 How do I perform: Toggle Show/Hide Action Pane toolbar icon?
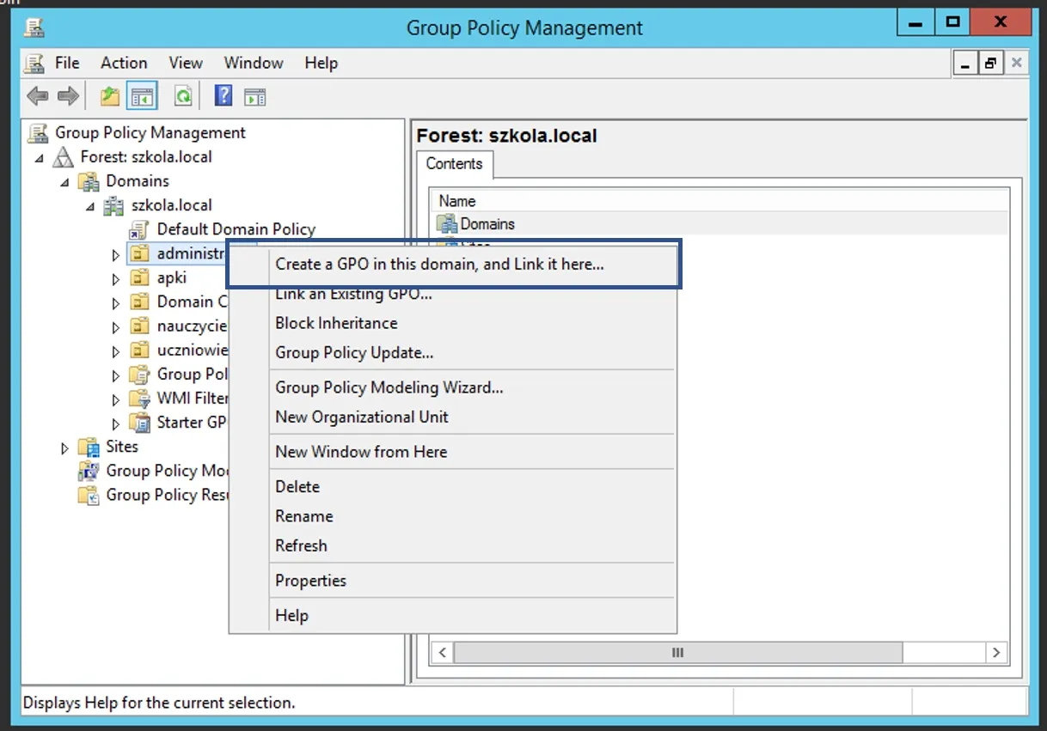pyautogui.click(x=254, y=95)
